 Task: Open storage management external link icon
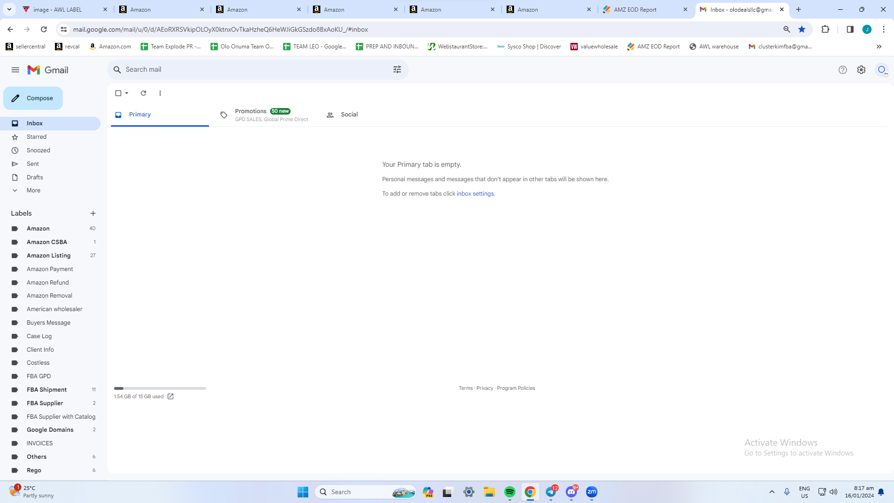170,396
